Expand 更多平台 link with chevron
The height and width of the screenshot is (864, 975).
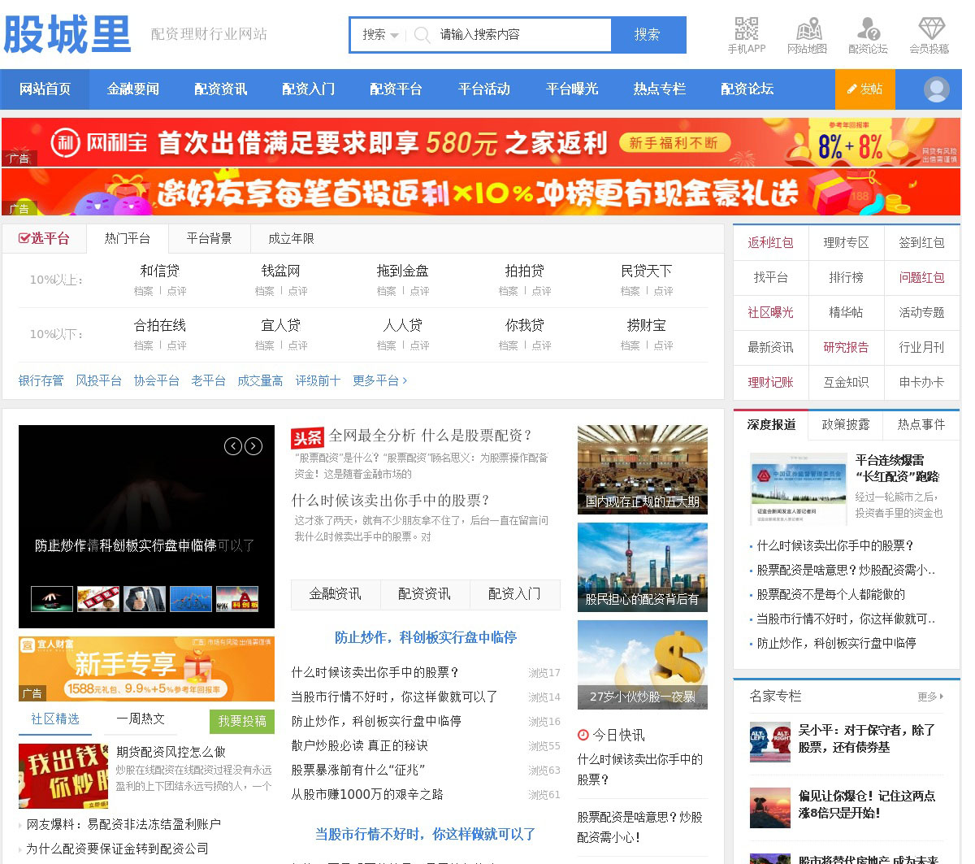(379, 380)
